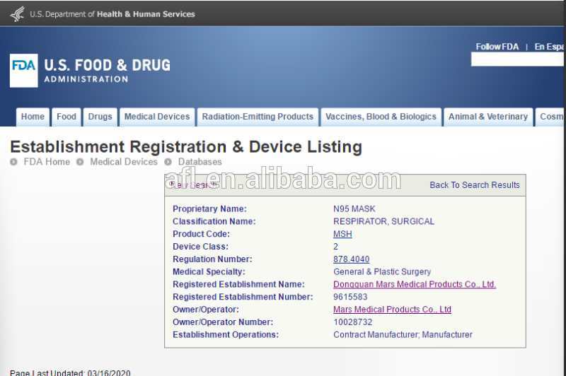566x376 pixels.
Task: Click Page Last Updated 03/16/2020 text
Action: 70,372
